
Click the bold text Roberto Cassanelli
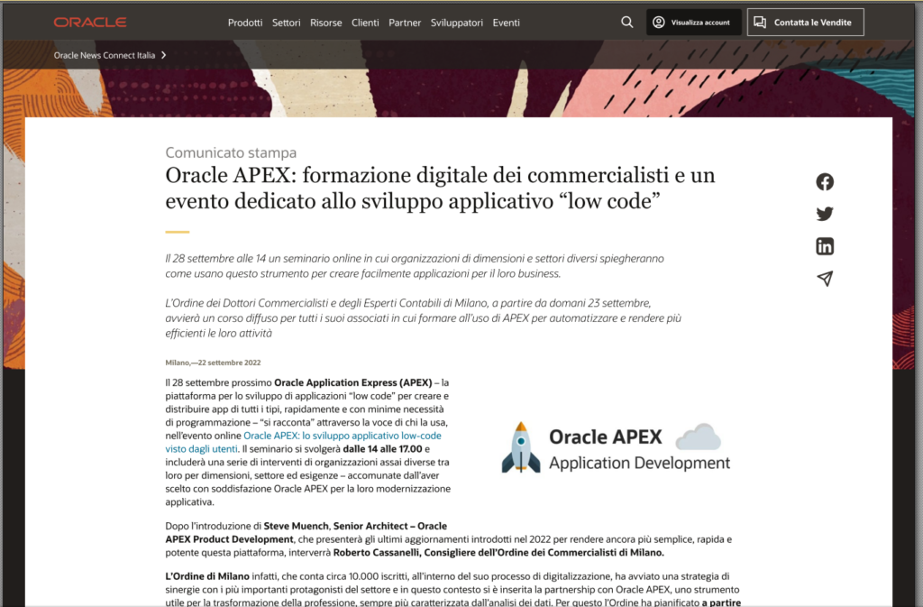pyautogui.click(x=376, y=552)
